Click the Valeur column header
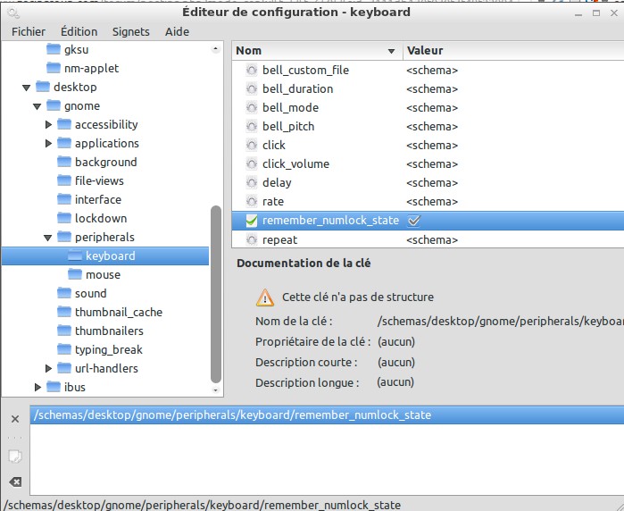This screenshot has height=511, width=624. pos(509,51)
